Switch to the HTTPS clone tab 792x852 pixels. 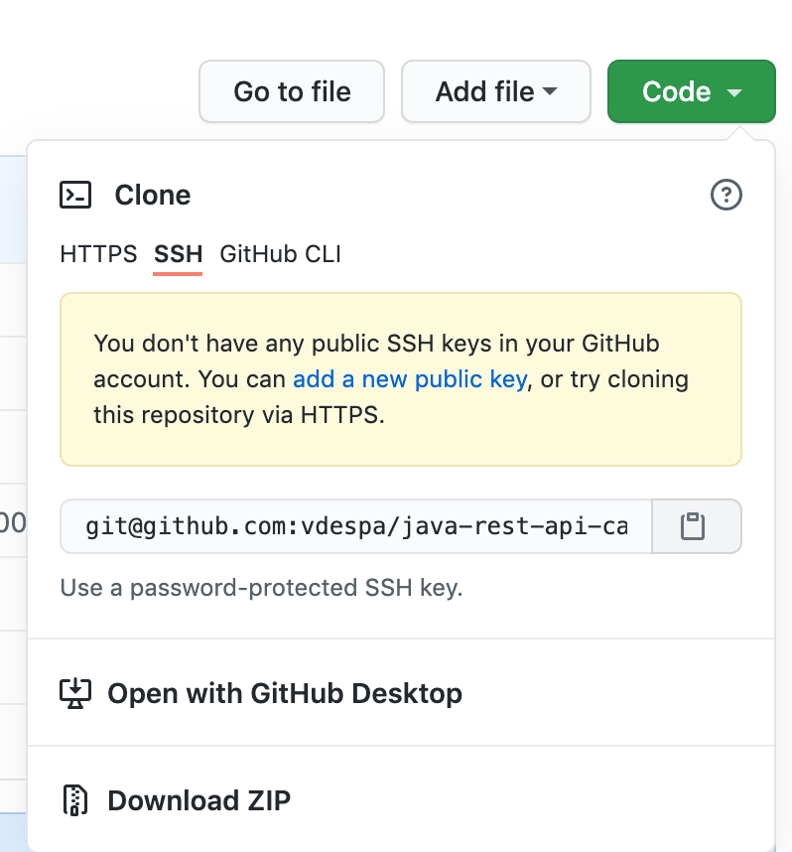point(98,254)
